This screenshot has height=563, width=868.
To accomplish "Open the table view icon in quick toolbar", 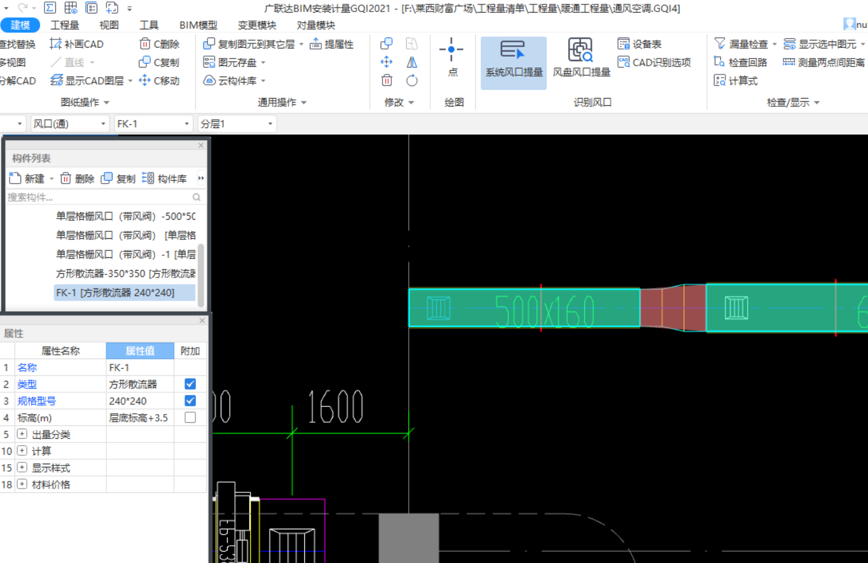I will [x=71, y=8].
